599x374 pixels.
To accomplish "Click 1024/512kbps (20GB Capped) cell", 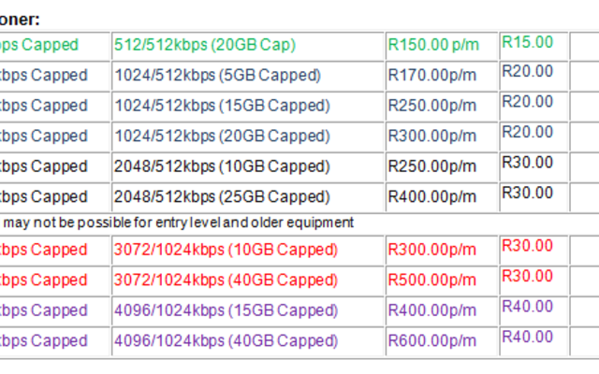I will (222, 137).
